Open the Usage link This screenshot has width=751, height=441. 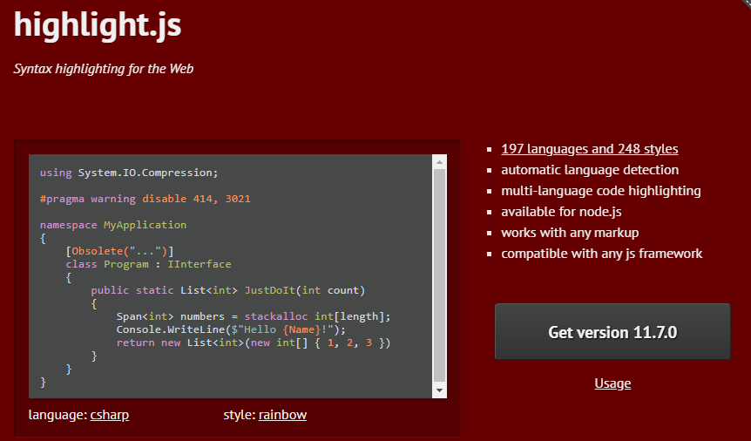(x=612, y=383)
